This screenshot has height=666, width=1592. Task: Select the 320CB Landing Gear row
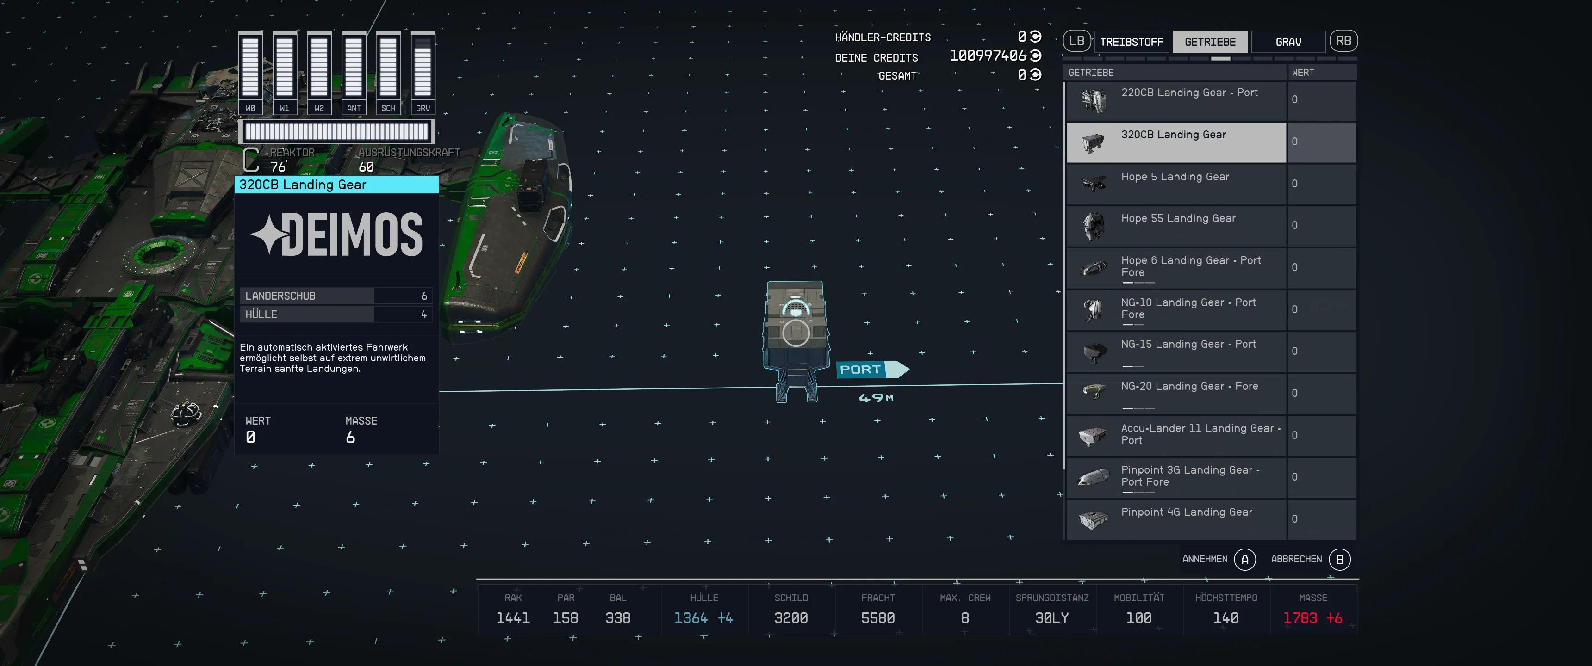[x=1211, y=143]
